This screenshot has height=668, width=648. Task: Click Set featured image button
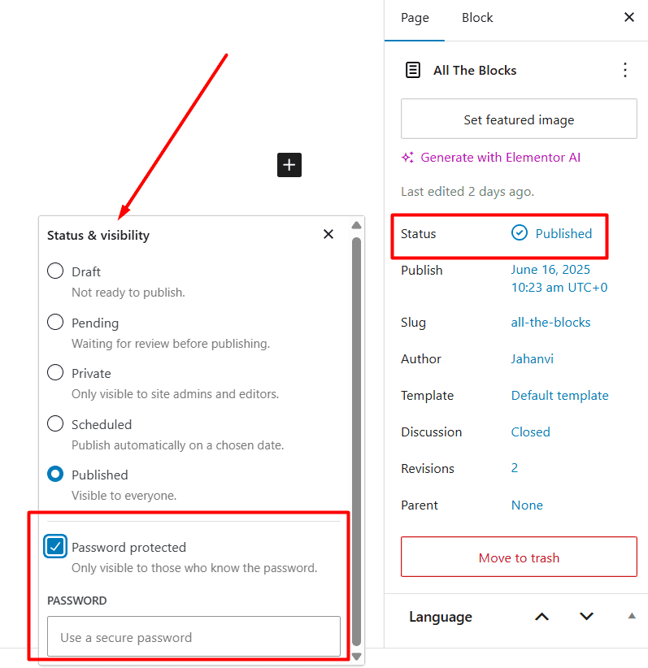click(519, 119)
